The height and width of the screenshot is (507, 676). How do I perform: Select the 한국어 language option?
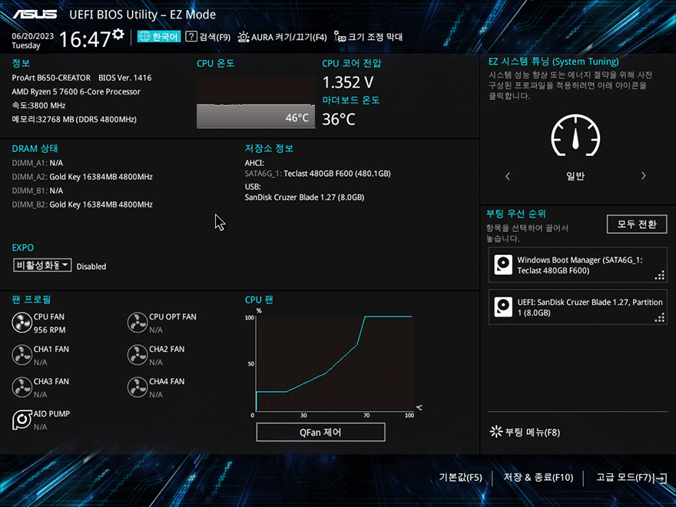[159, 37]
